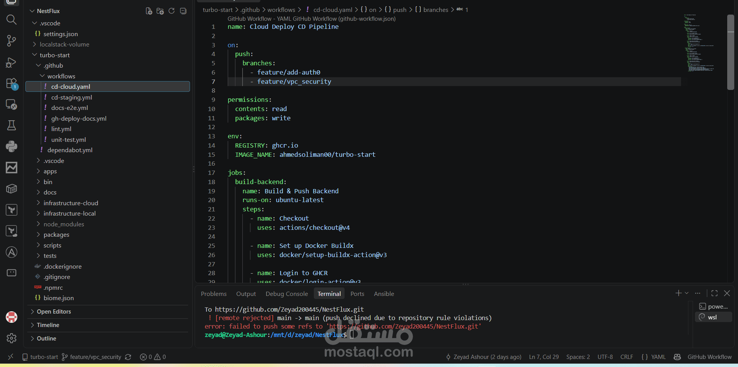Select the wsl terminal instance
738x367 pixels.
(713, 317)
